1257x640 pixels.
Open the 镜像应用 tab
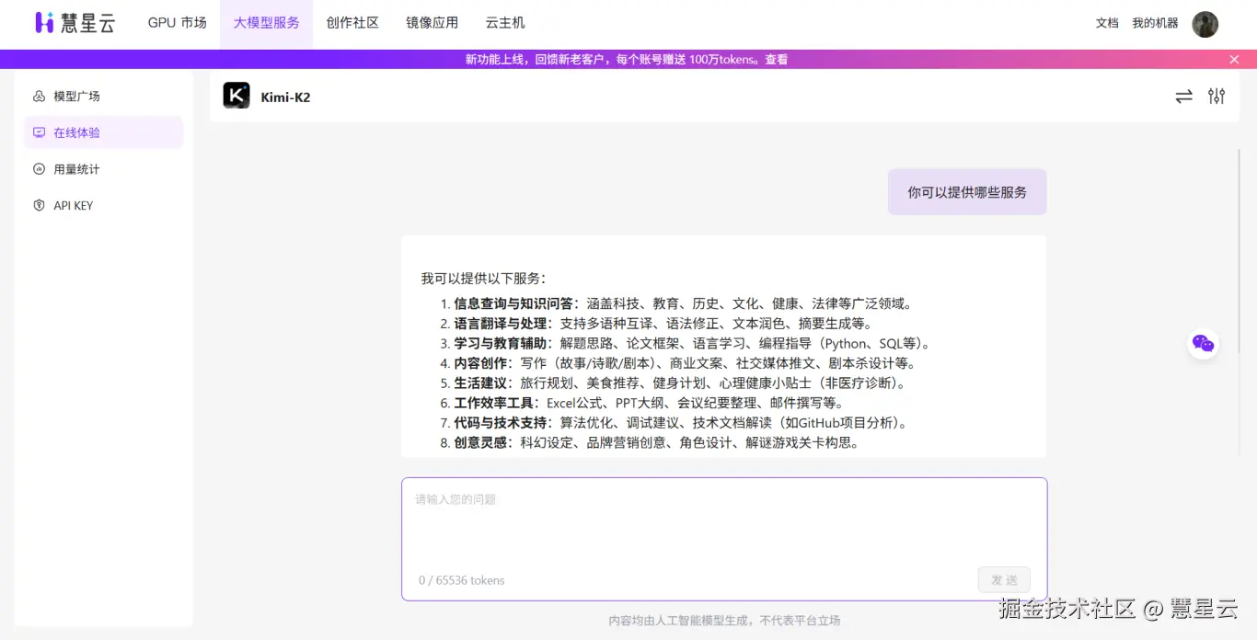[x=432, y=23]
